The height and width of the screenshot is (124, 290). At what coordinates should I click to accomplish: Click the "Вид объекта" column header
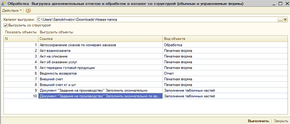click(225, 39)
